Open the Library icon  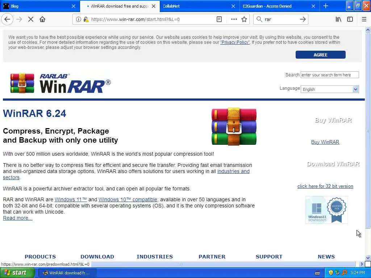pyautogui.click(x=338, y=20)
